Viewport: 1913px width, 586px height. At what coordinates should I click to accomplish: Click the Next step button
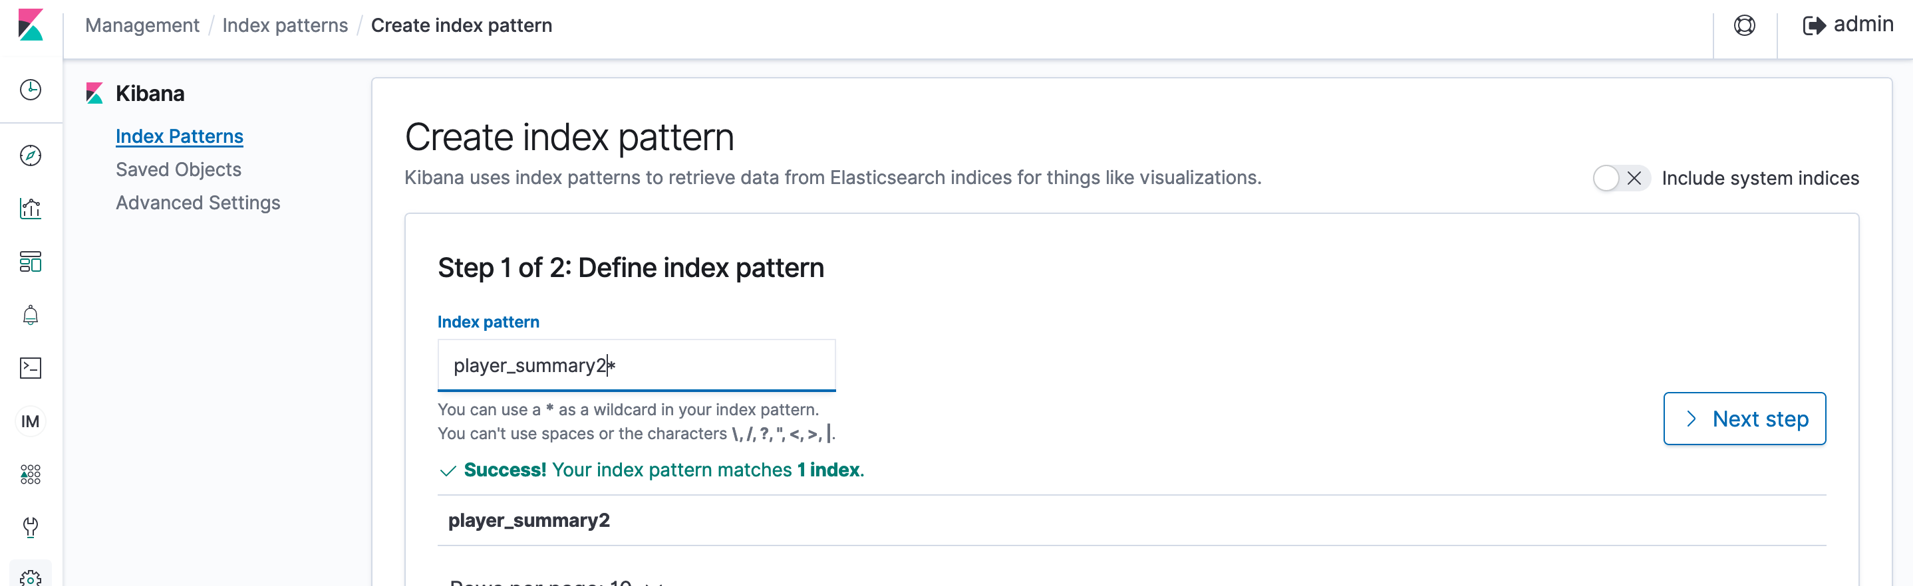1745,419
